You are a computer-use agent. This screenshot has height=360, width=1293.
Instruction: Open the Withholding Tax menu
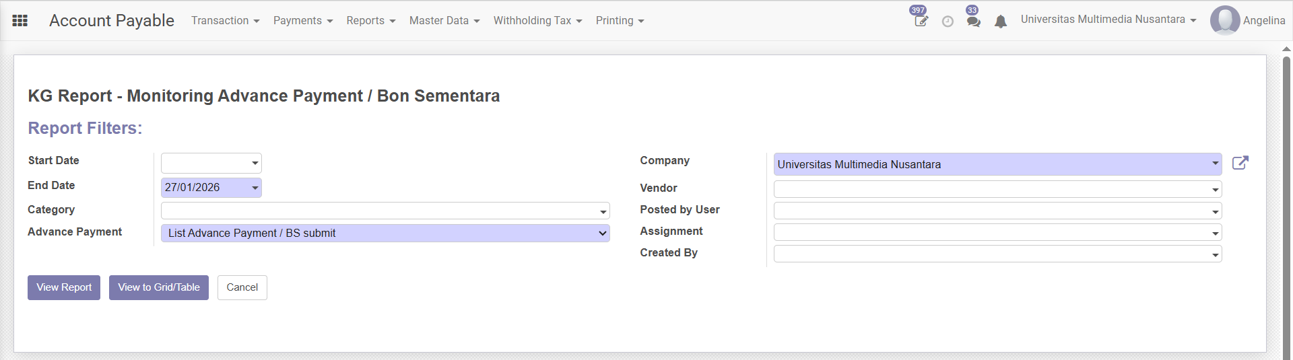[x=537, y=21]
